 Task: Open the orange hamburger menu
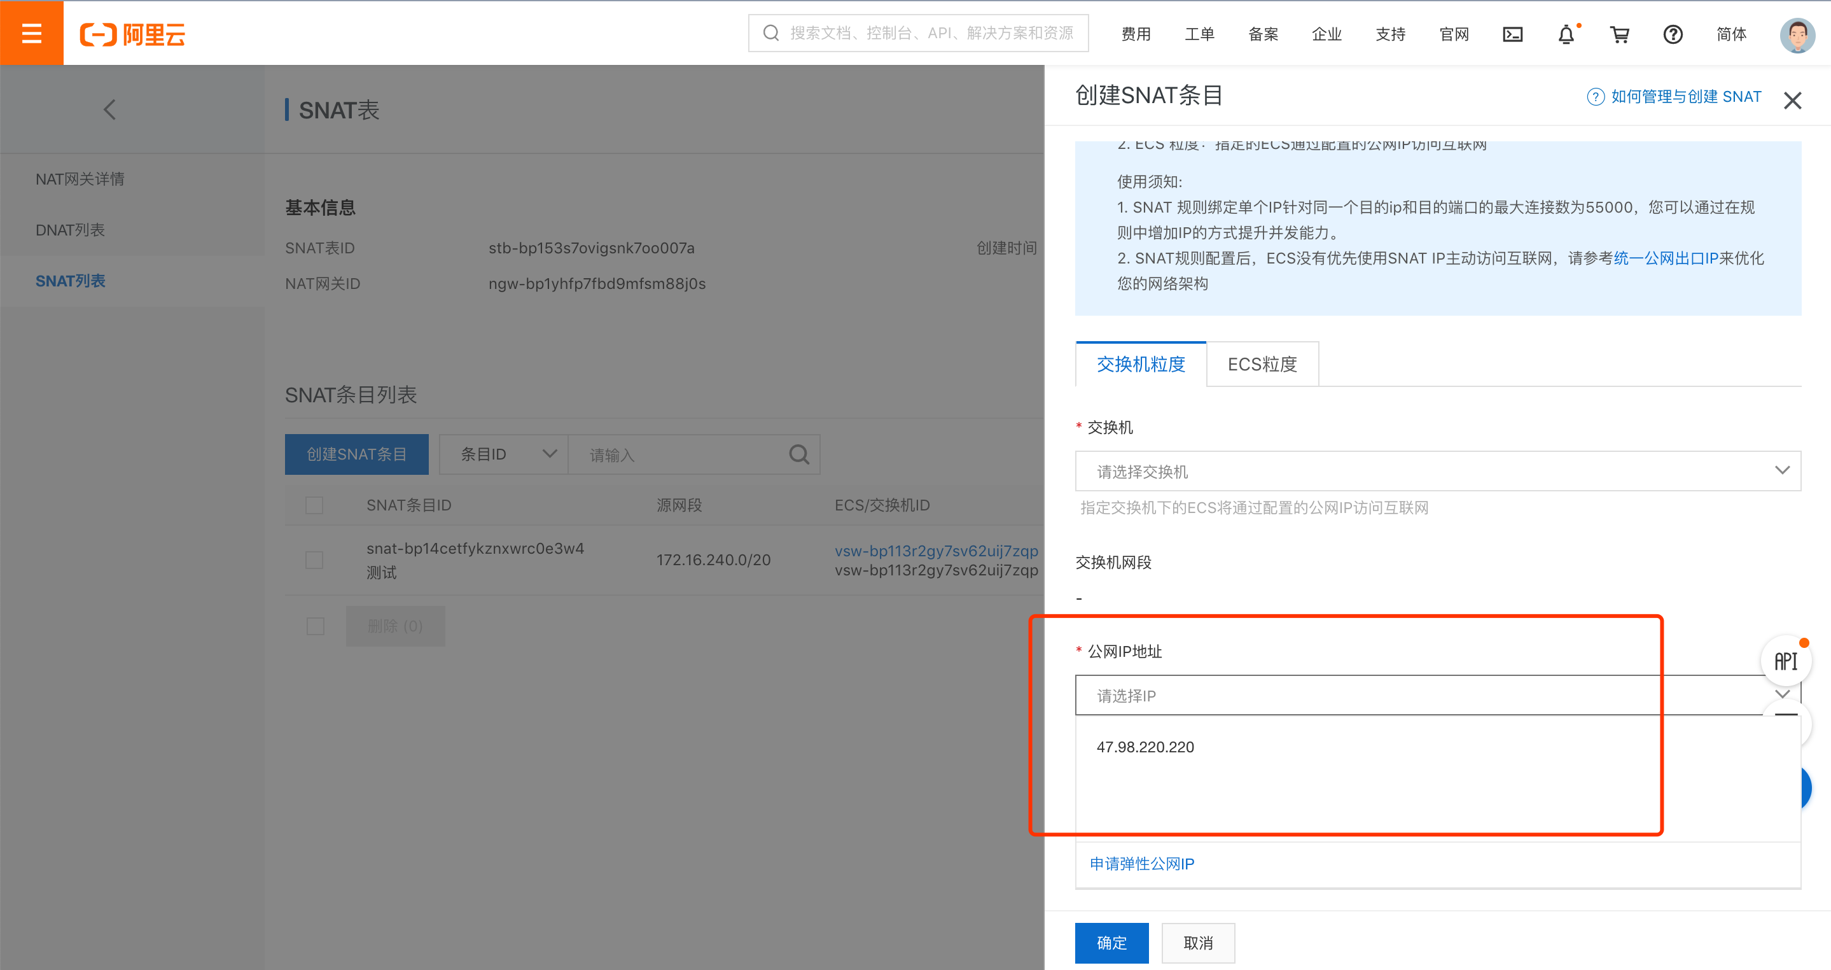point(31,32)
